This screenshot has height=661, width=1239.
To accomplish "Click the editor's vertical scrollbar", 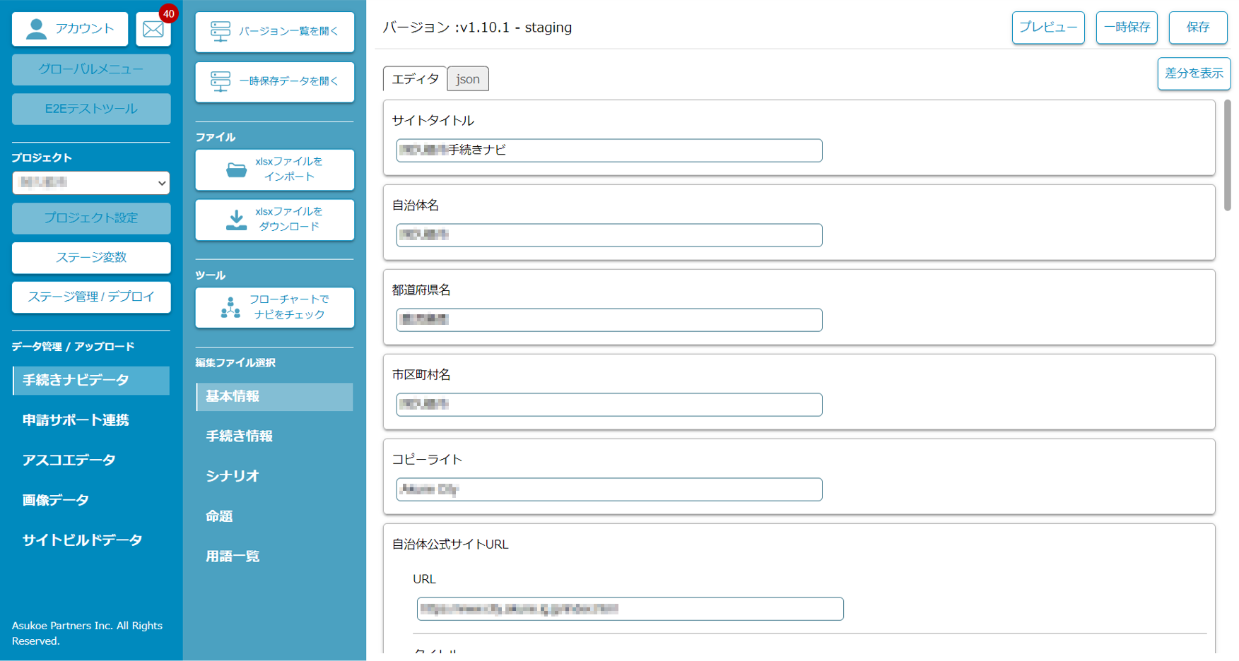I will [1227, 155].
